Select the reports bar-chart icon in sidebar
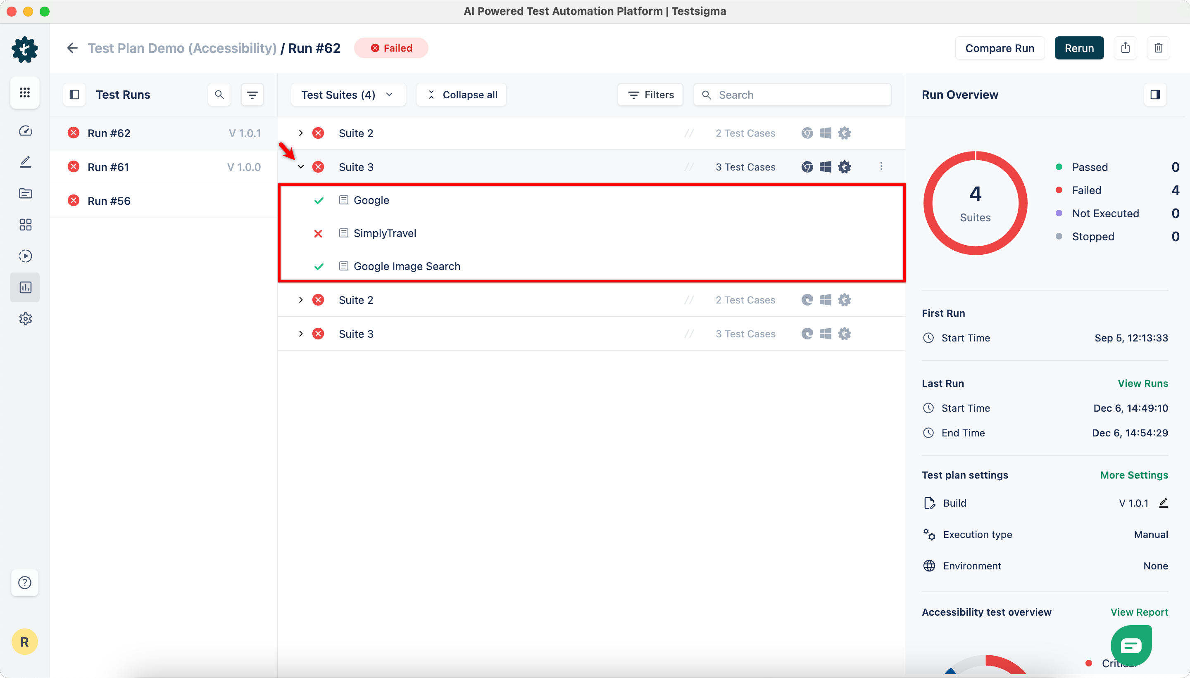 point(25,287)
